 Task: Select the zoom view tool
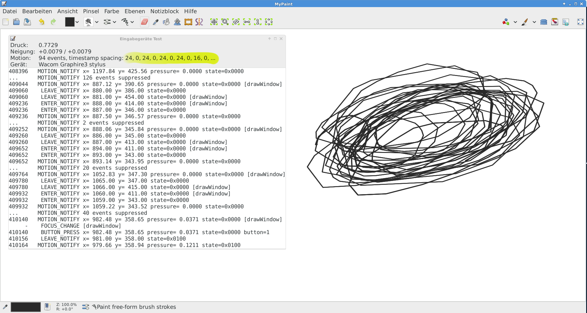pos(225,22)
